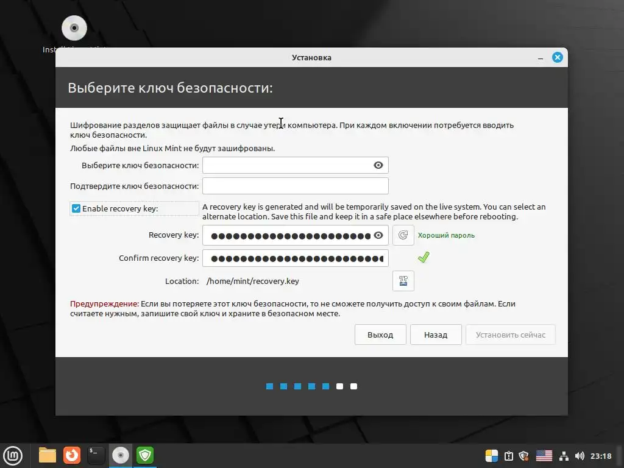Open the Install Linux Mint desktop icon
624x468 pixels.
(74, 28)
